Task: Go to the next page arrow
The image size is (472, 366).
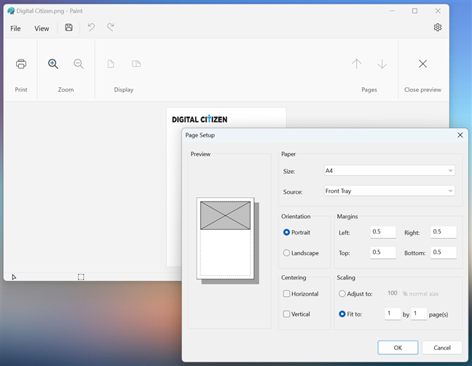Action: pyautogui.click(x=382, y=64)
